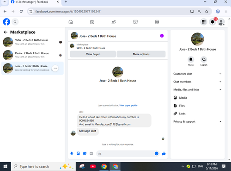Expand the Chat members section
Viewport: 231px width, 171px height.
[197, 82]
